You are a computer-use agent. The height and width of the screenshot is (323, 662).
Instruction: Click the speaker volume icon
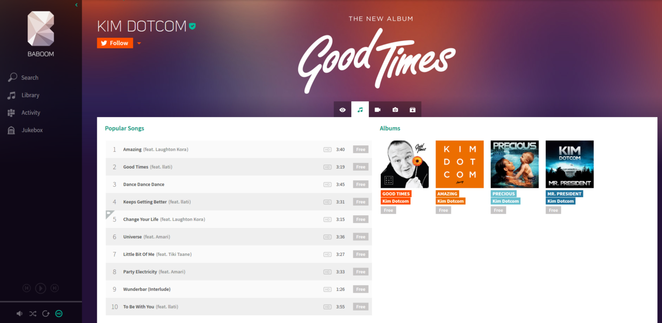(x=20, y=313)
